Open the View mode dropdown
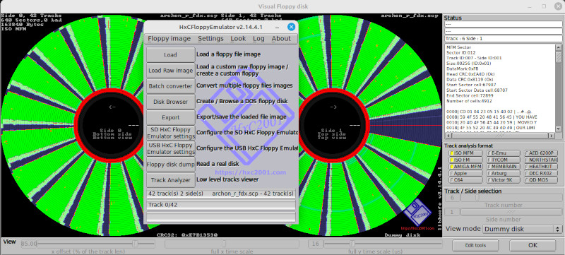 (523, 229)
